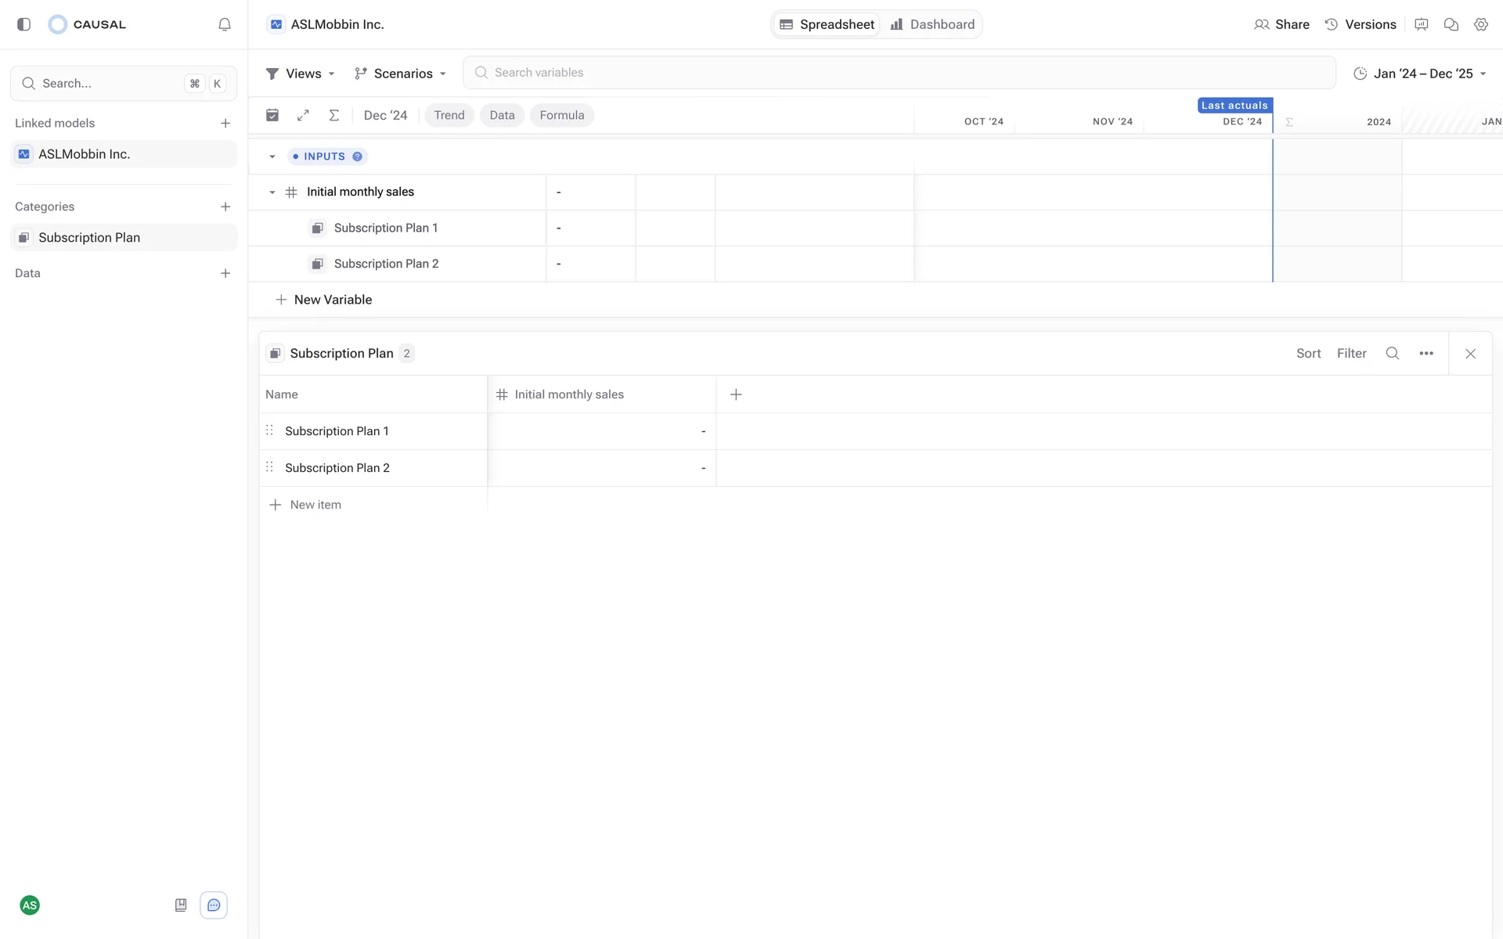Open the documentation book icon

click(181, 905)
